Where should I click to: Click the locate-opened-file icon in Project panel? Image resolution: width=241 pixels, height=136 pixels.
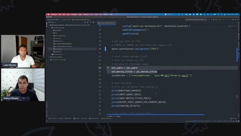tap(85, 22)
